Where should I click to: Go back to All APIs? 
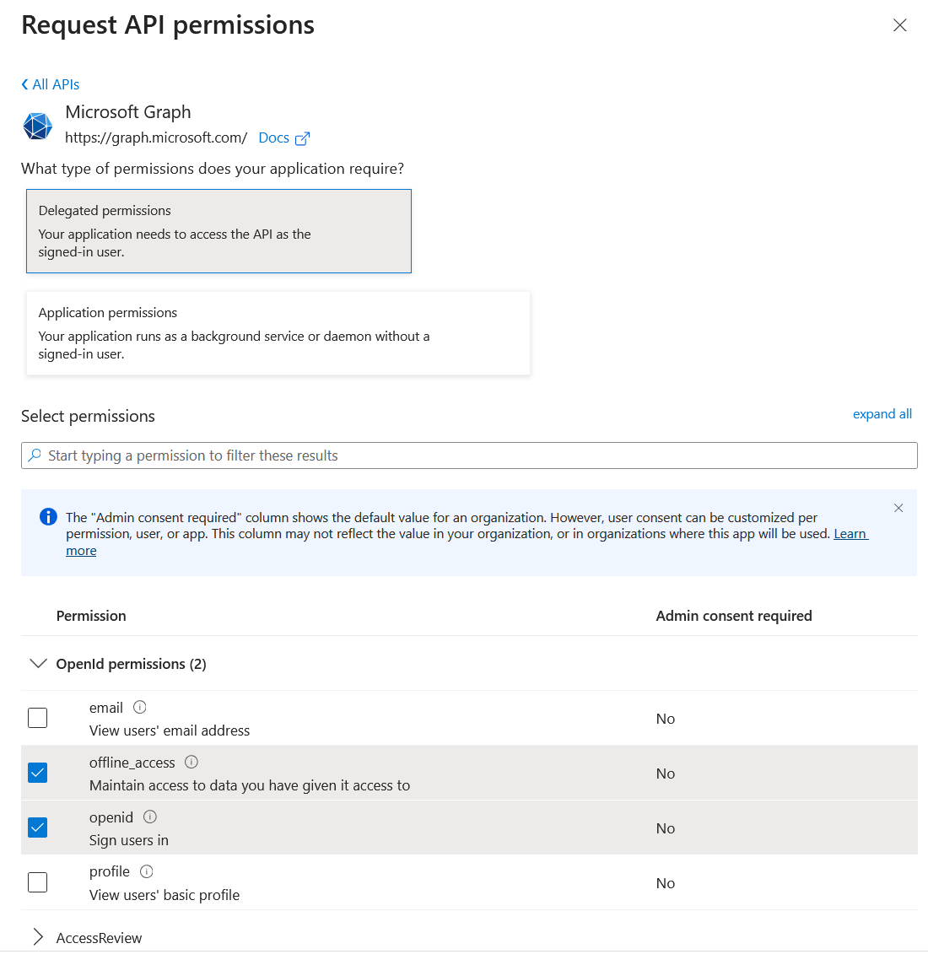tap(51, 84)
